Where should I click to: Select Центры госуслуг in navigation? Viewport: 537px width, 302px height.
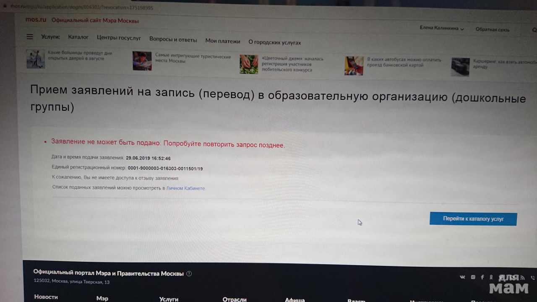click(x=119, y=38)
